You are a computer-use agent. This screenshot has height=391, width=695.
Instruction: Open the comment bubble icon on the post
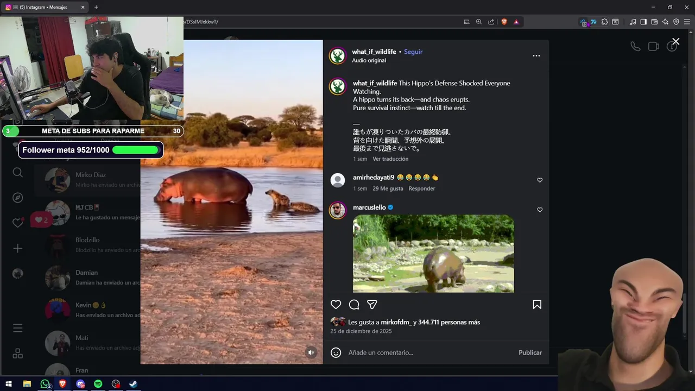click(354, 305)
